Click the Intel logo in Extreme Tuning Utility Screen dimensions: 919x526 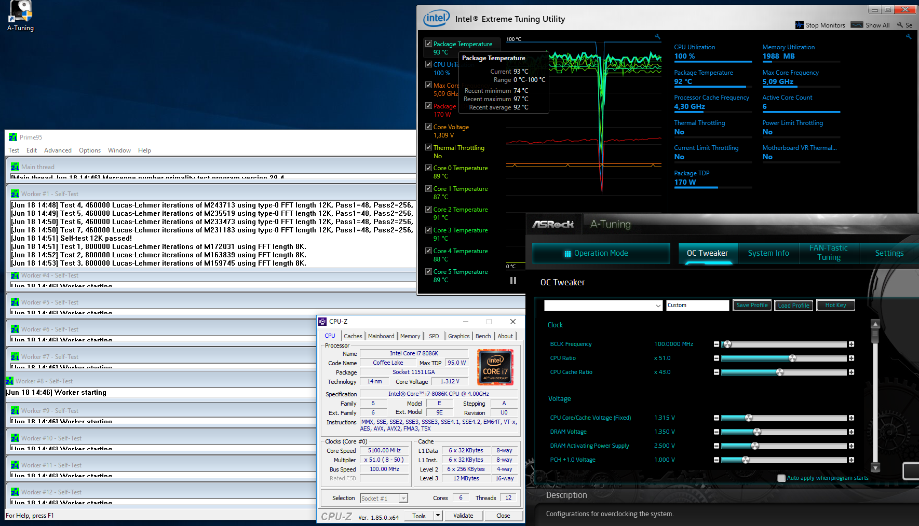436,19
